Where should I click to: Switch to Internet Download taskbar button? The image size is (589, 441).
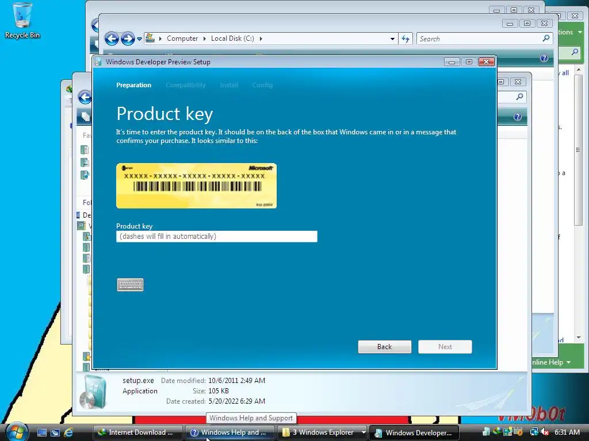137,432
